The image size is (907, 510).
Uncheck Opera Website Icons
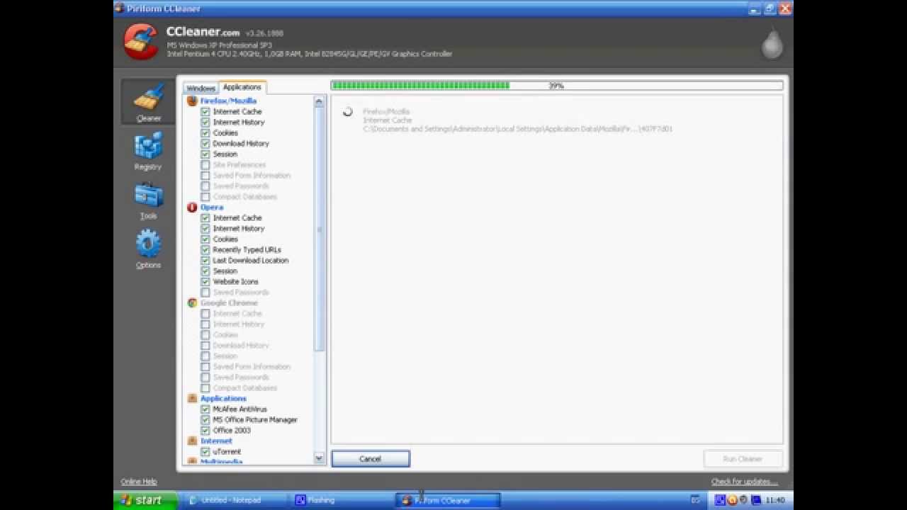[x=205, y=281]
